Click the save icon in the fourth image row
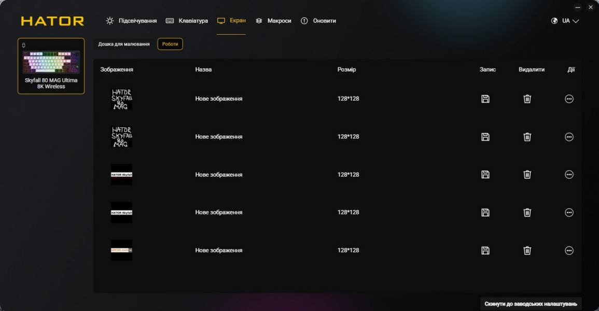 [x=485, y=213]
